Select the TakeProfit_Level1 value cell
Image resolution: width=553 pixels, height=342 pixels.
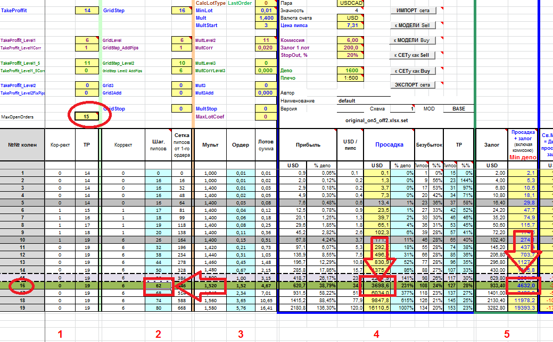(87, 40)
